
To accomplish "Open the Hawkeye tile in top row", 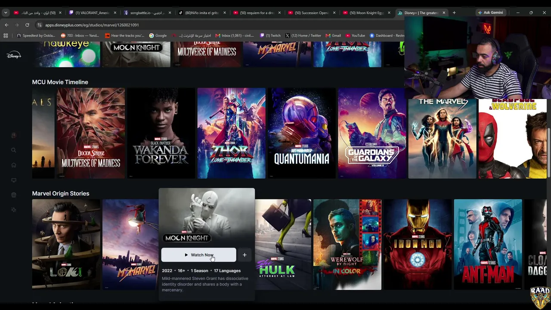I will (66, 54).
